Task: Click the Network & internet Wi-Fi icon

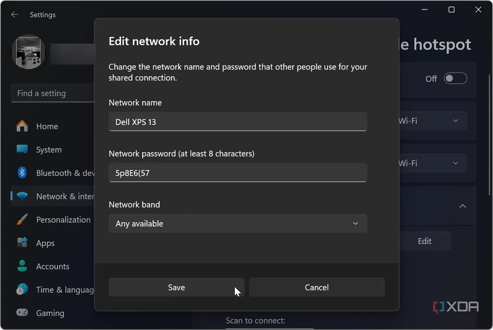Action: 22,196
